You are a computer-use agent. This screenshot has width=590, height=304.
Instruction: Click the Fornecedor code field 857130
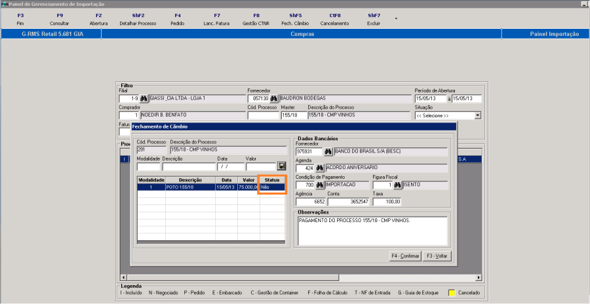(x=258, y=99)
